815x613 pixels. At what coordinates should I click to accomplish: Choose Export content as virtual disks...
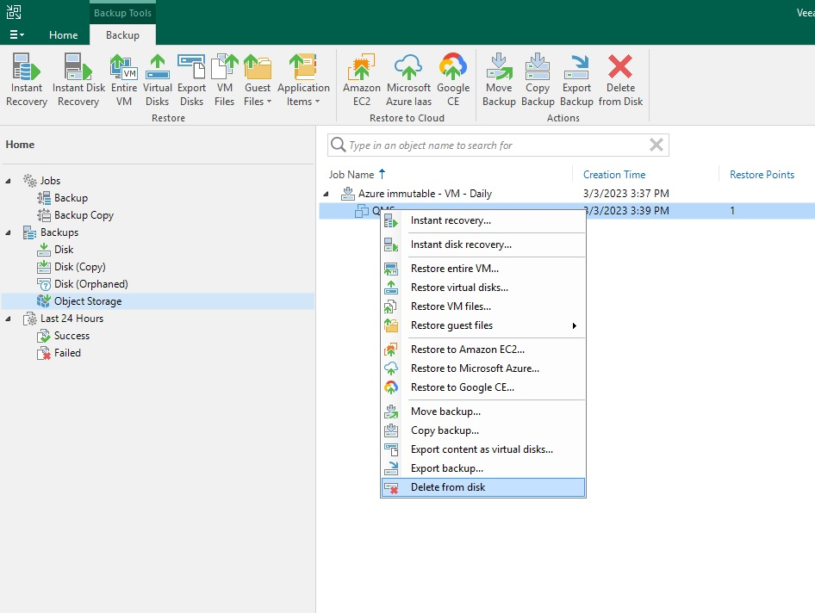tap(483, 449)
